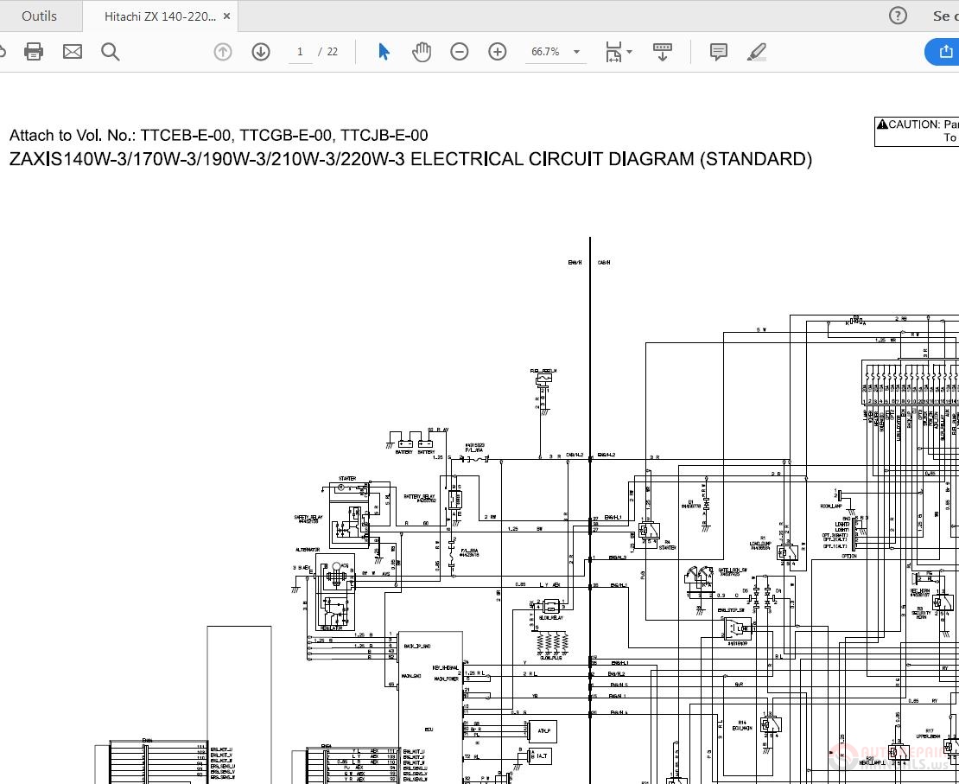Click the ECU block in the diagram
959x784 pixels.
[x=430, y=707]
